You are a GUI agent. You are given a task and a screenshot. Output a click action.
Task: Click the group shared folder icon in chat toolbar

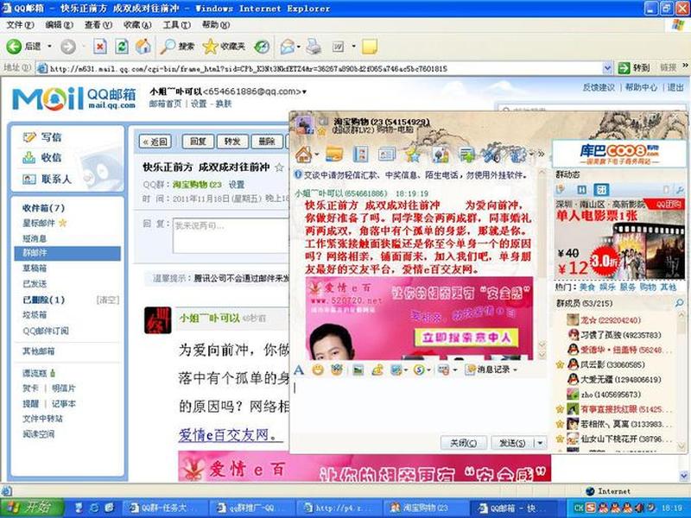point(334,155)
